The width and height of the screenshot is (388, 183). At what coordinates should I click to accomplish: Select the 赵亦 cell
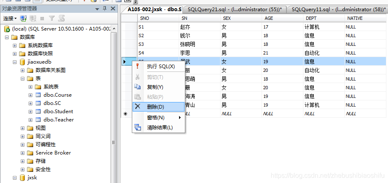pos(199,27)
